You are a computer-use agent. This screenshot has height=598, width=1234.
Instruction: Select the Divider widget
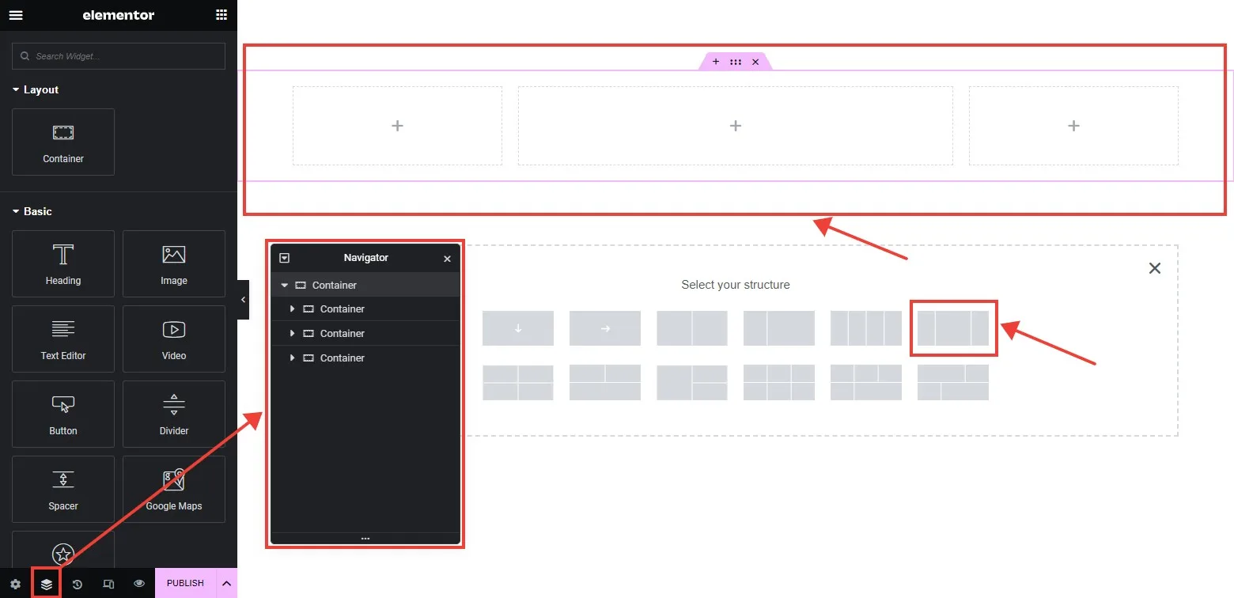pyautogui.click(x=174, y=414)
